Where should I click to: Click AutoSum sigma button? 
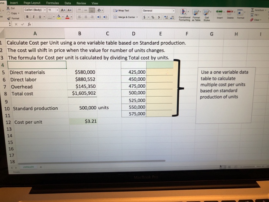tap(258, 10)
